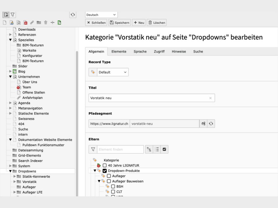Tick the BSH category checkbox
278x208 pixels.
(x=113, y=187)
